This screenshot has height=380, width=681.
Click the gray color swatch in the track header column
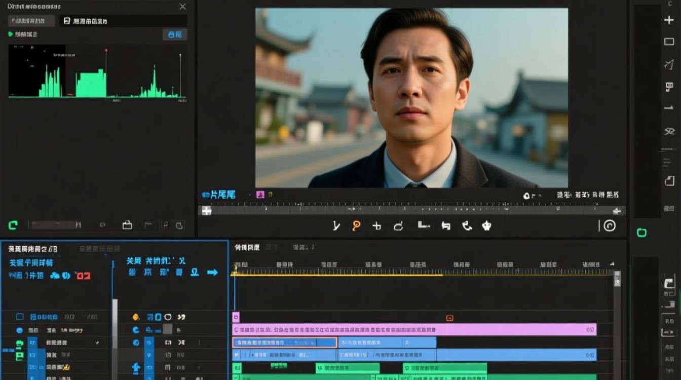[168, 329]
